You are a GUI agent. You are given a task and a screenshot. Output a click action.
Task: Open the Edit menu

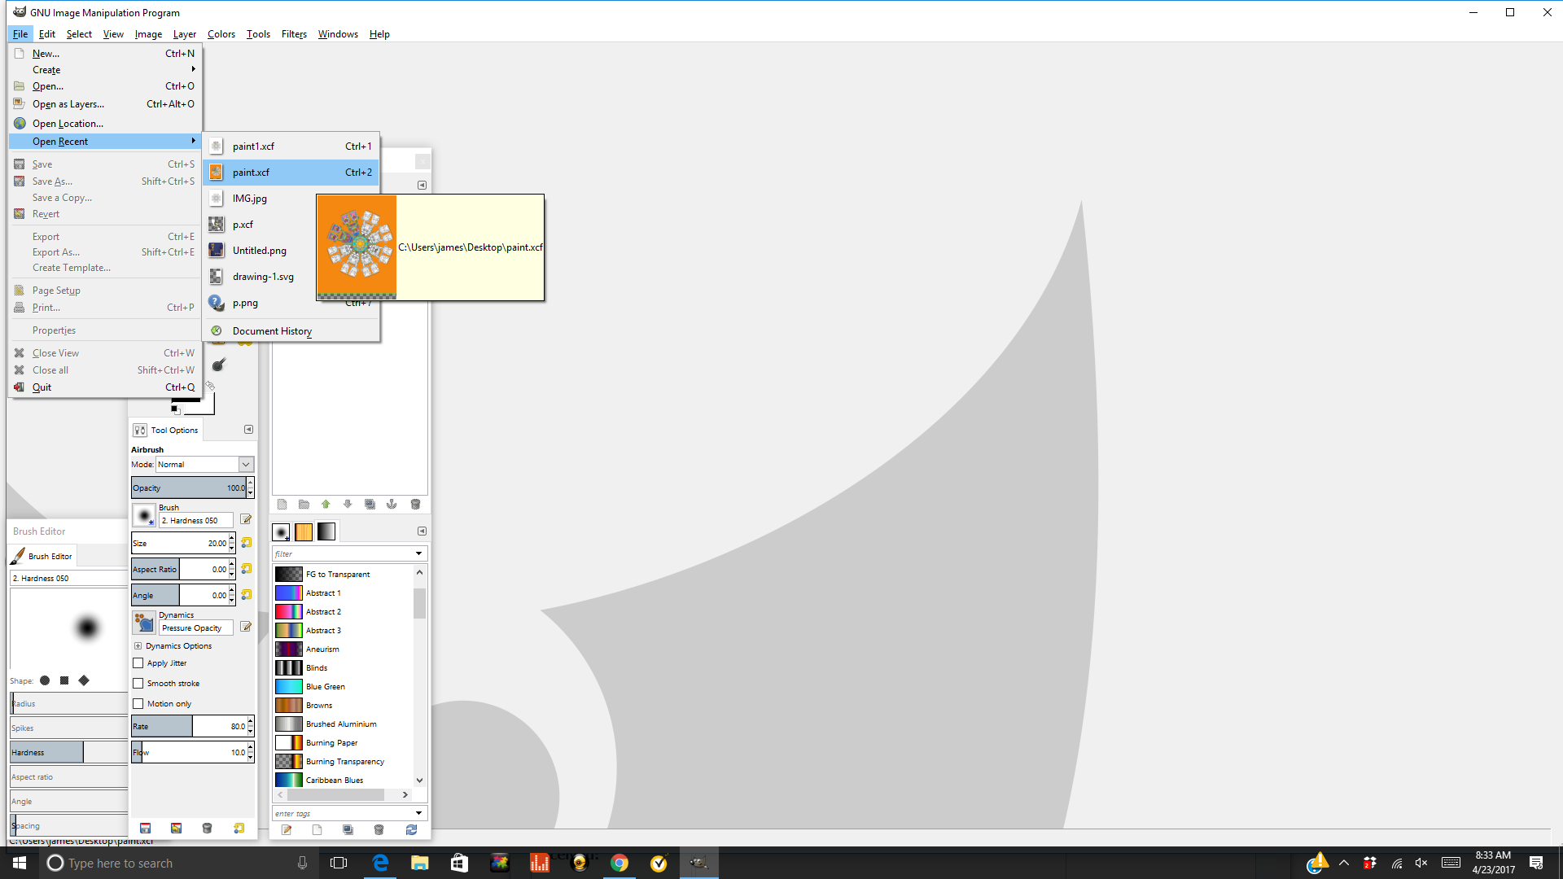point(47,34)
